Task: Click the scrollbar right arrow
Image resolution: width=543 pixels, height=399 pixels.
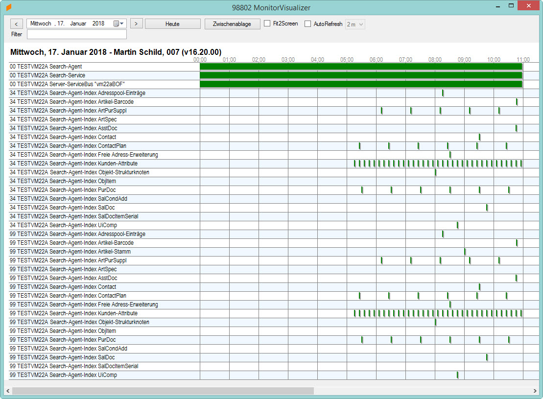Action: [x=535, y=391]
